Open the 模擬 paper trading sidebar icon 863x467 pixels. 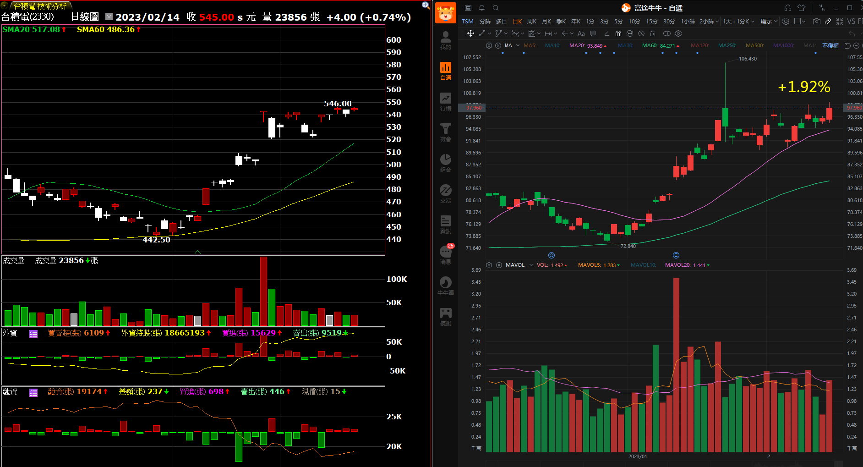pyautogui.click(x=445, y=316)
